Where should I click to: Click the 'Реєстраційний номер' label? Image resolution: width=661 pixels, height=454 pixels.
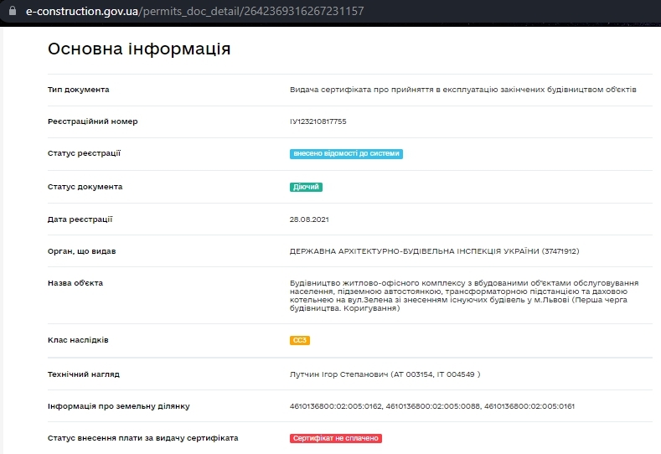(93, 121)
